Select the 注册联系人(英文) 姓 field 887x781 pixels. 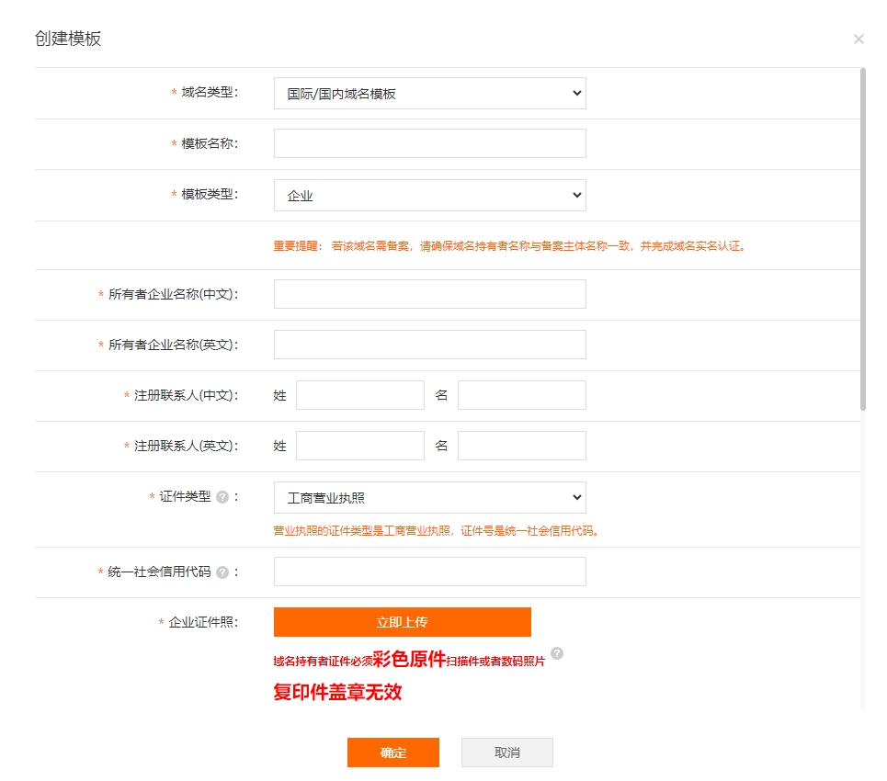[359, 446]
